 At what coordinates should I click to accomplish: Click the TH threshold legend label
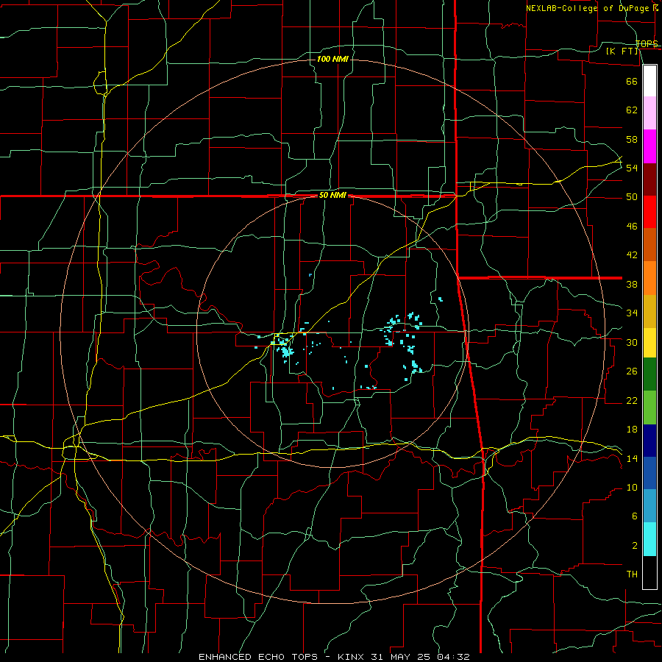[x=632, y=574]
